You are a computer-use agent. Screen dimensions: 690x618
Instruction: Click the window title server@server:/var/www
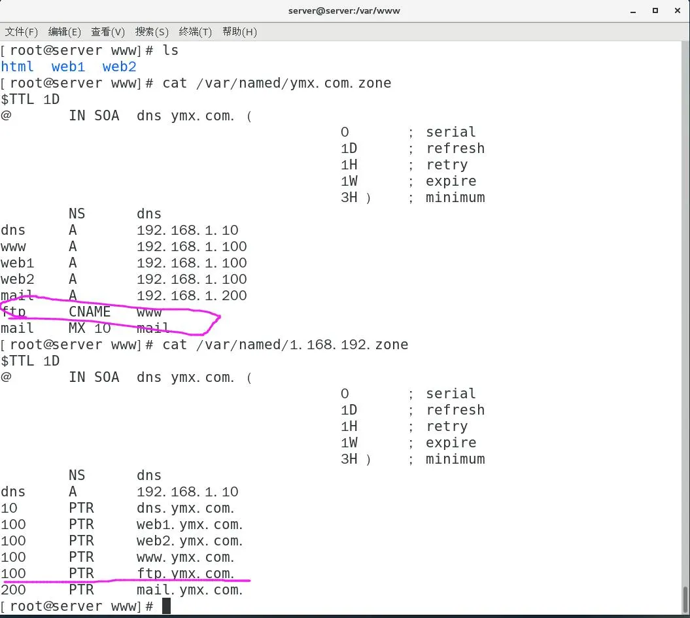[x=344, y=11]
